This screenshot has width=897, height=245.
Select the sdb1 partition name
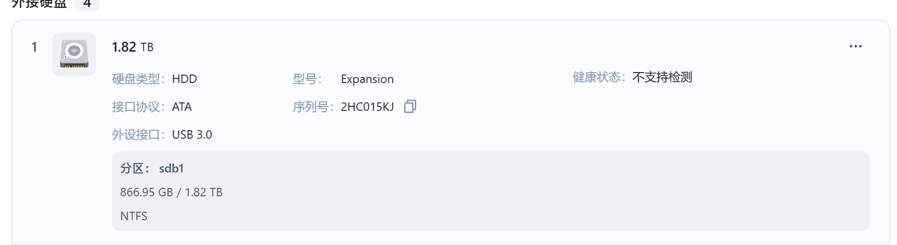pos(171,168)
